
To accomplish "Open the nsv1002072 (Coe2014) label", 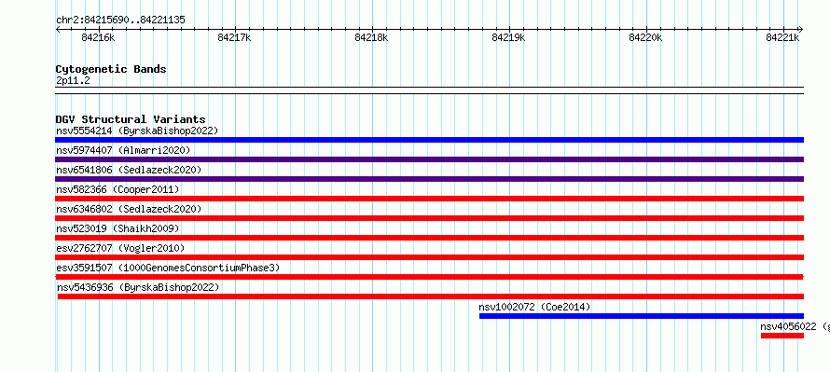I will click(x=534, y=307).
